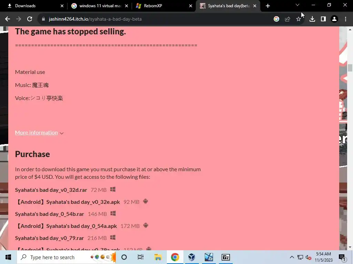This screenshot has height=264, width=353.
Task: Reload the itch.io page
Action: (30, 19)
